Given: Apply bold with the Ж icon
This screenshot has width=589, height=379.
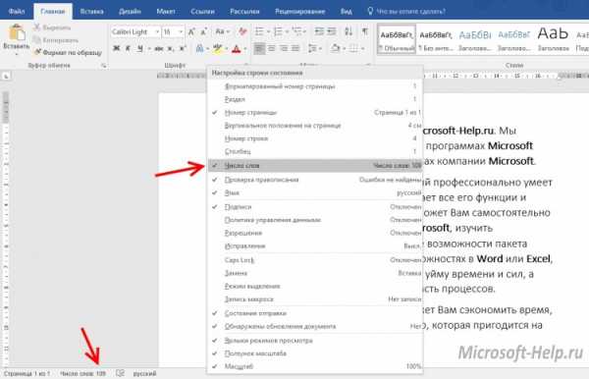Looking at the screenshot, I should point(117,48).
